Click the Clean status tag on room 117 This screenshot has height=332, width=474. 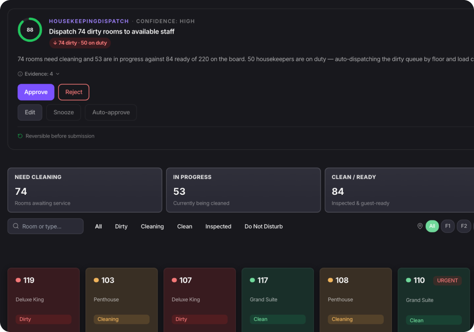278,319
